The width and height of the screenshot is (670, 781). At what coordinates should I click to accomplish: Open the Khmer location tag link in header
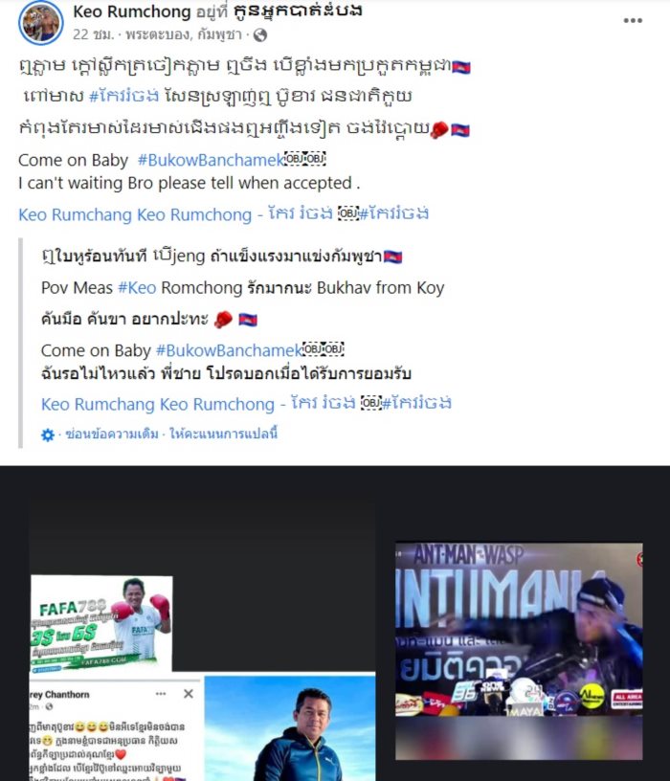point(298,11)
